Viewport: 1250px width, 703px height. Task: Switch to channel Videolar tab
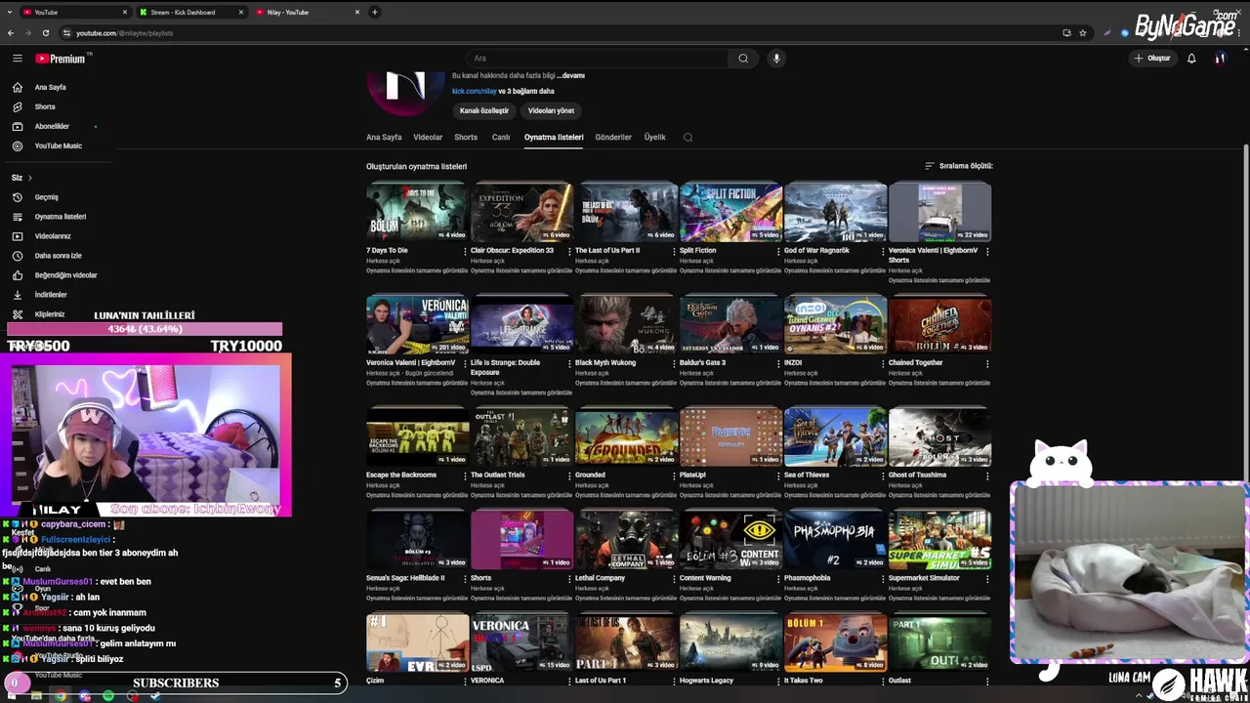(428, 138)
